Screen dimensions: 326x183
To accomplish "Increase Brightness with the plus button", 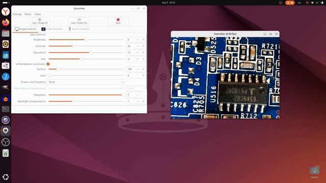I will click(x=143, y=40).
